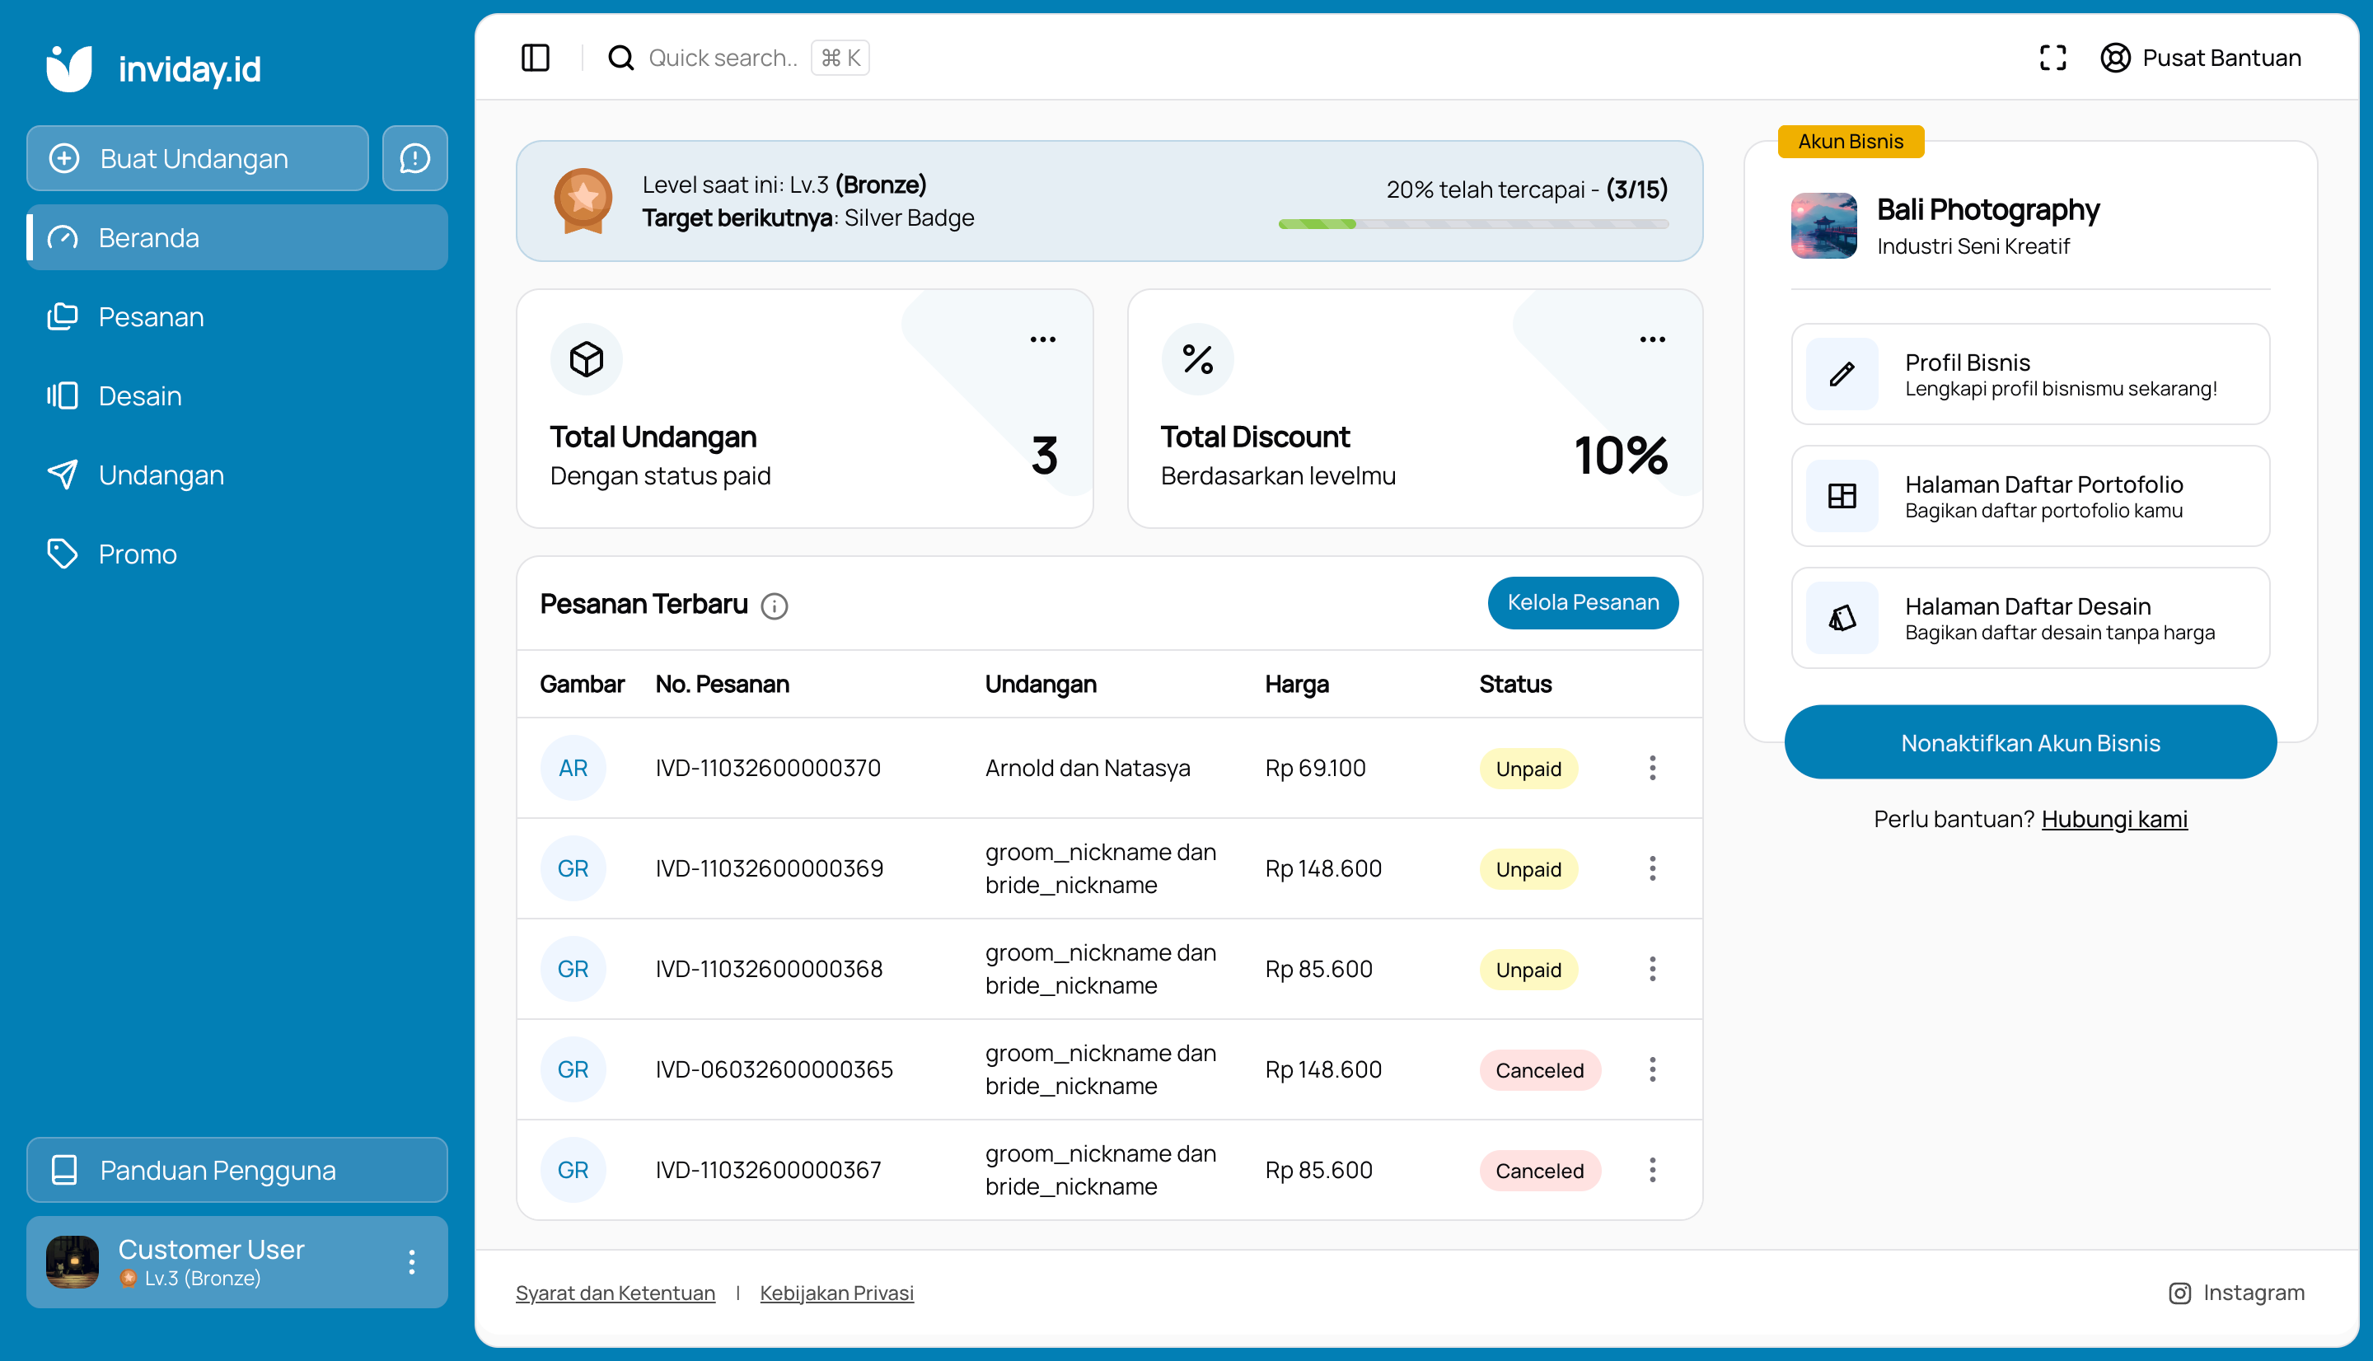
Task: Follow the Hubungi kami link
Action: (2113, 820)
